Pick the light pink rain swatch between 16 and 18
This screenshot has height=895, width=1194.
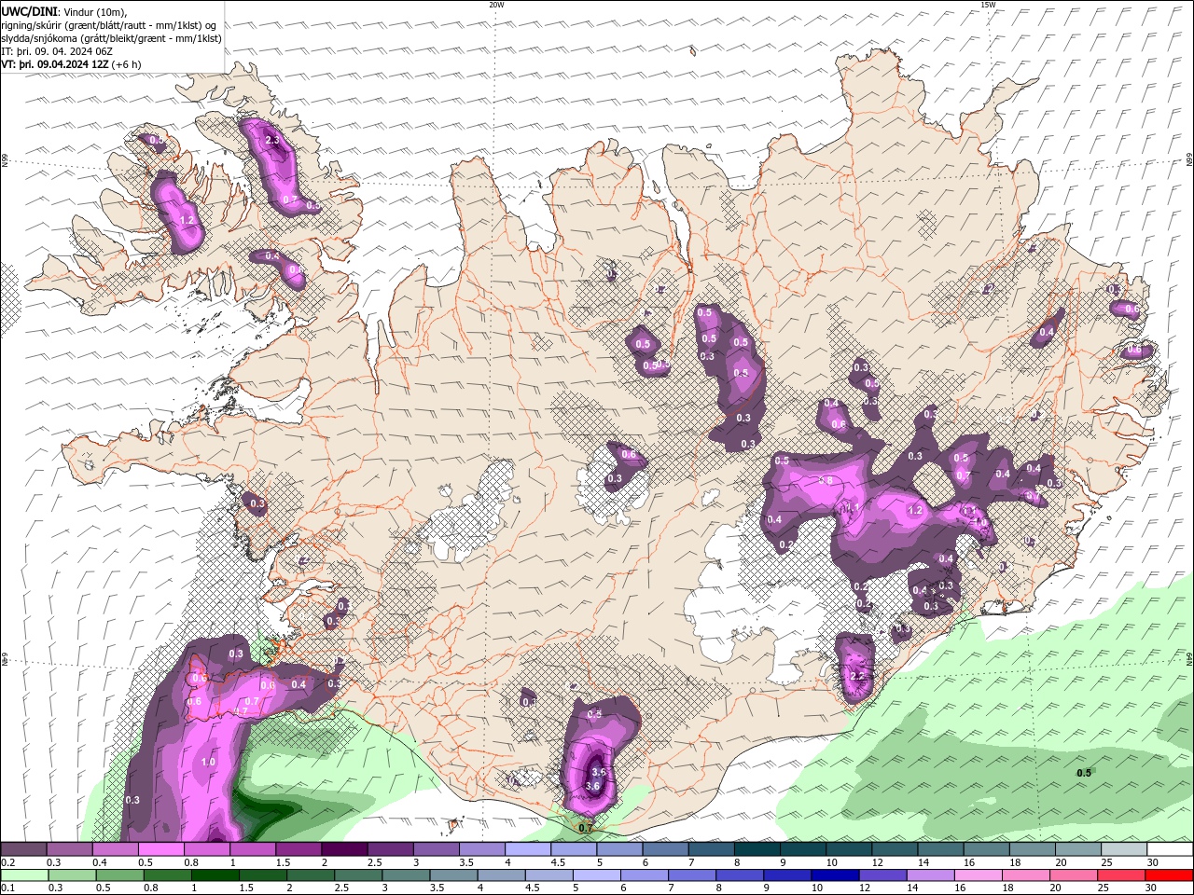[x=978, y=875]
